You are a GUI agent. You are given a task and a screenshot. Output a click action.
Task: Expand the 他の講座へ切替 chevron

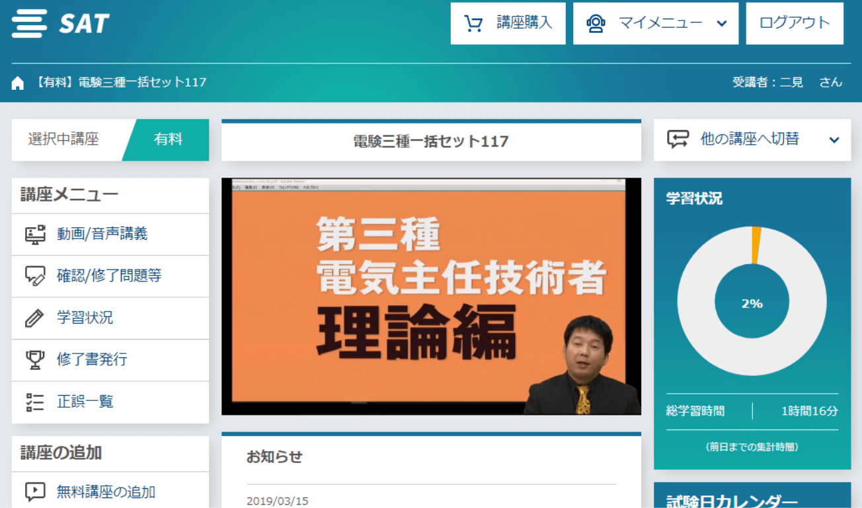(x=834, y=140)
